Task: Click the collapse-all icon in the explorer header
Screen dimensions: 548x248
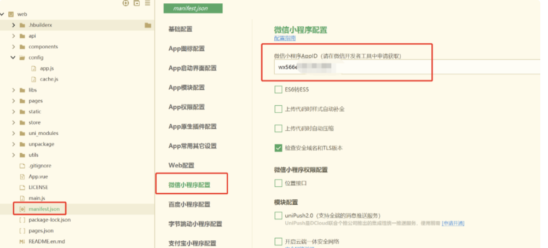Action: (137, 3)
